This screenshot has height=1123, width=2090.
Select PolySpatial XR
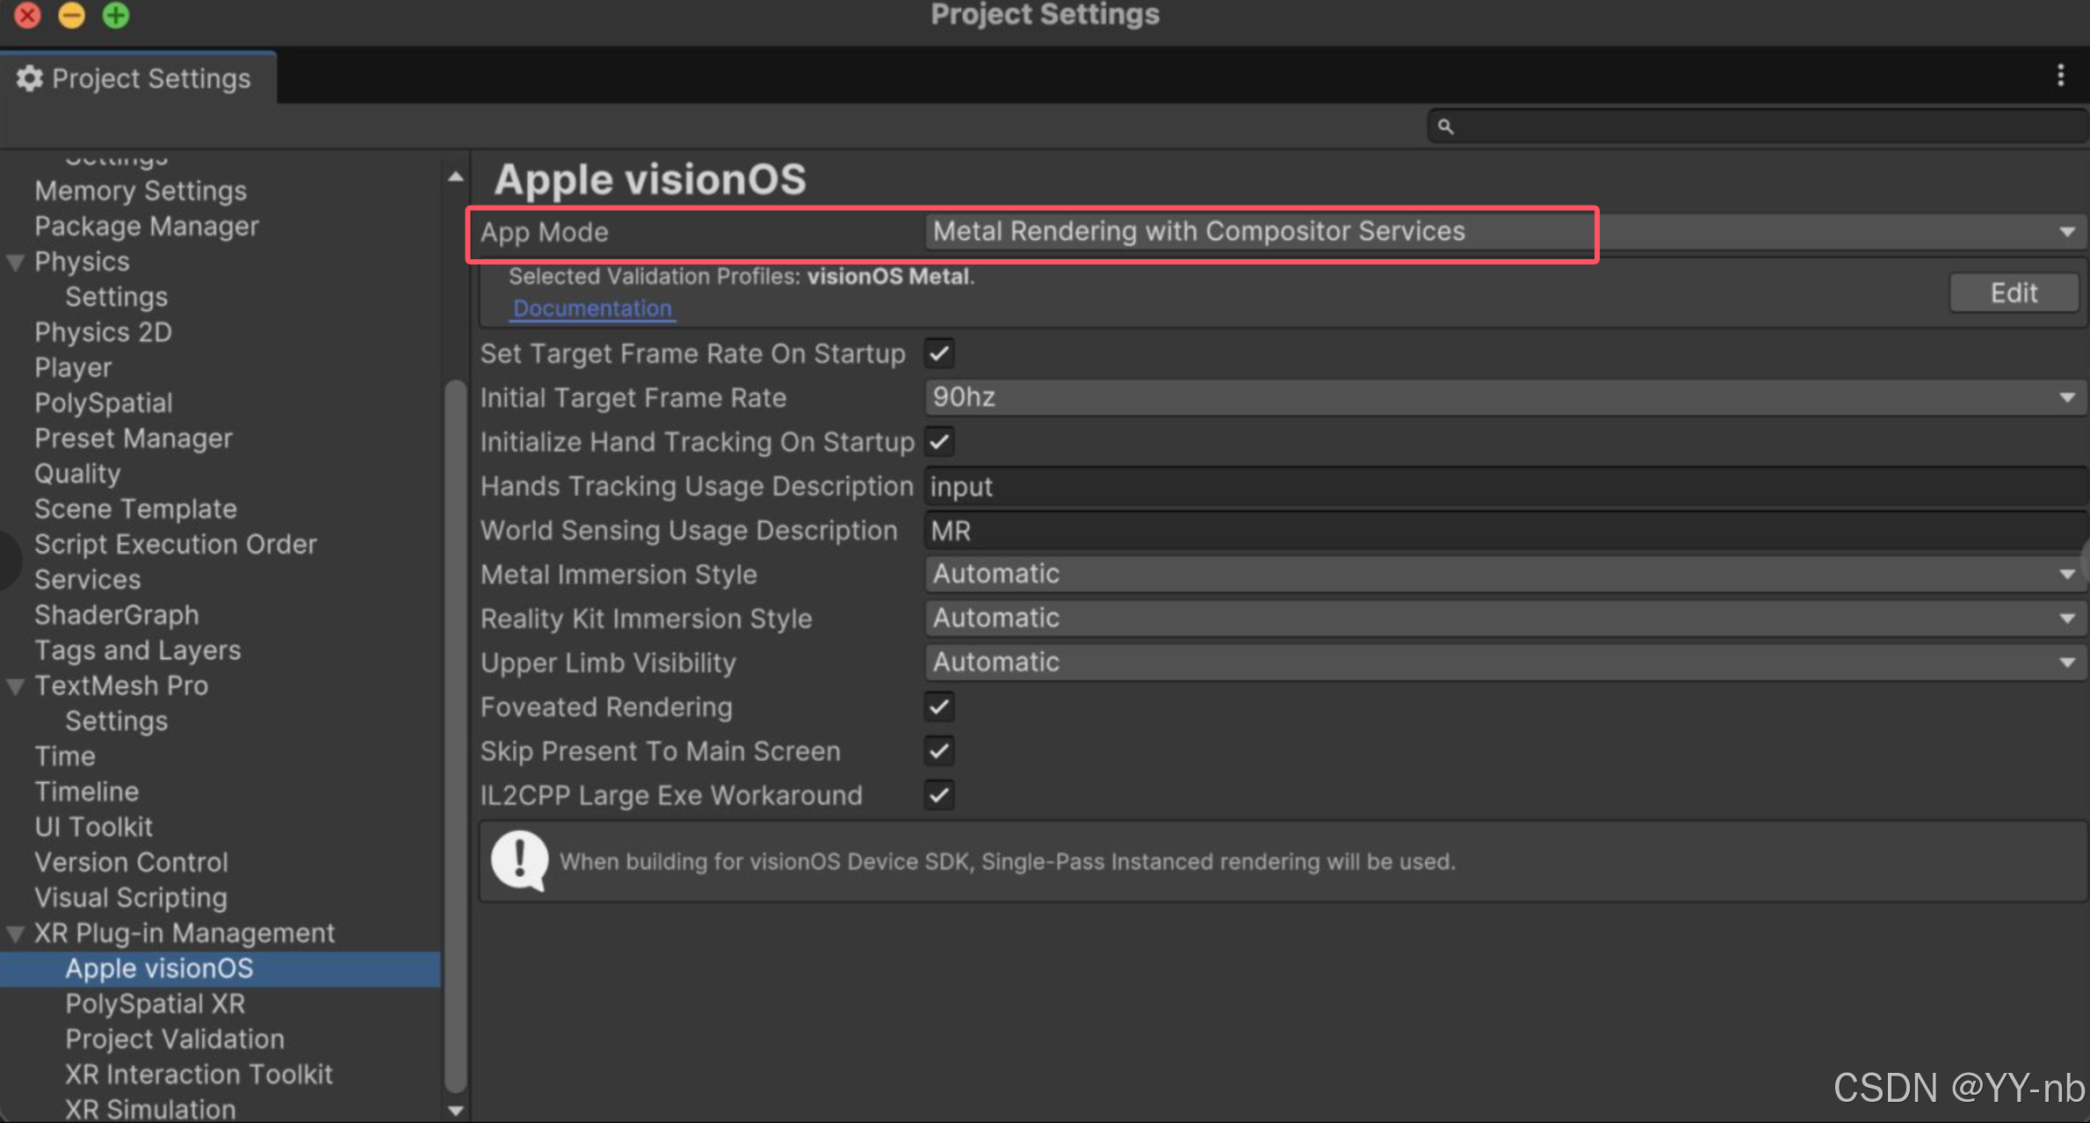(x=155, y=1003)
